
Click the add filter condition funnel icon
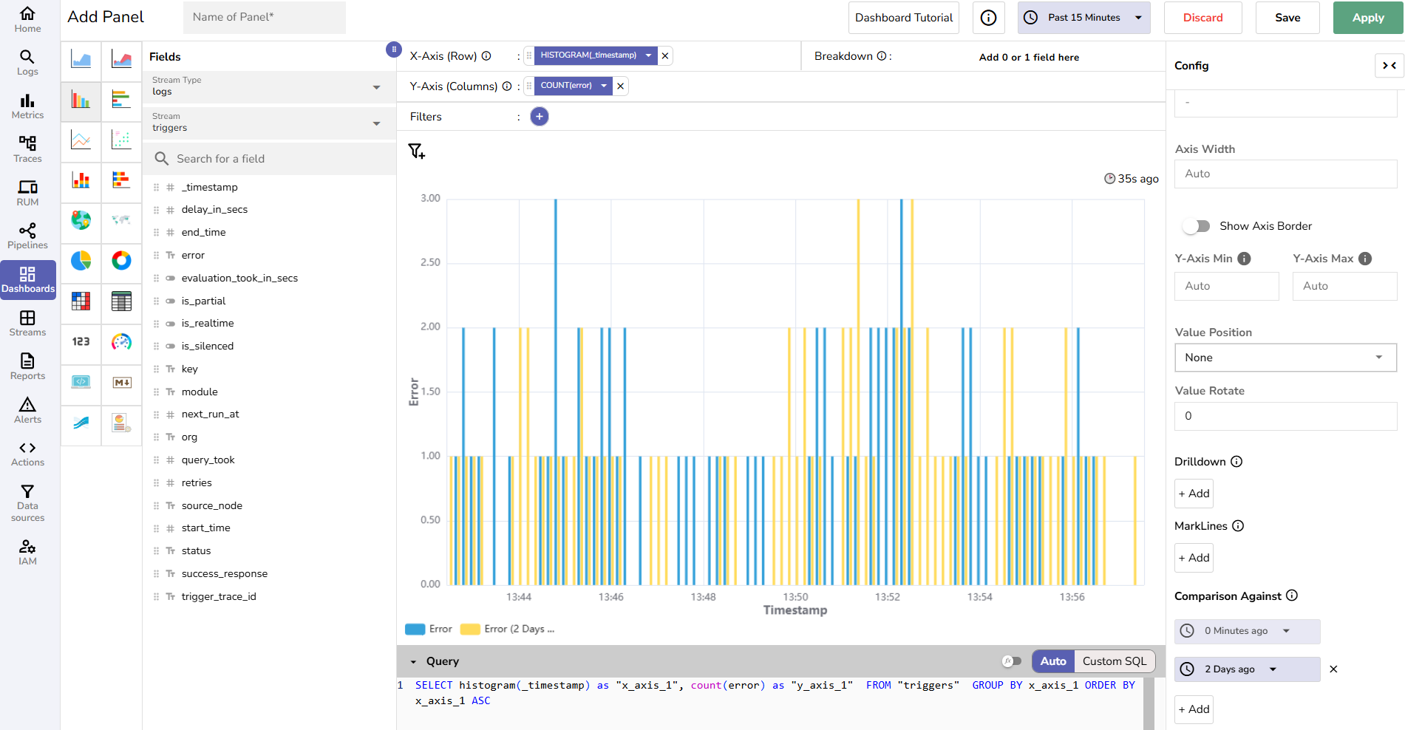point(417,151)
